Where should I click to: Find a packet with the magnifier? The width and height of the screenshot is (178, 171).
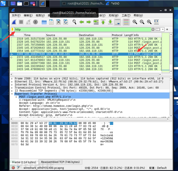(74, 22)
